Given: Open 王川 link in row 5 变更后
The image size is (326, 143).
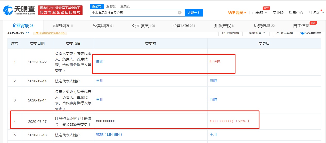Looking at the screenshot, I should pyautogui.click(x=213, y=134).
